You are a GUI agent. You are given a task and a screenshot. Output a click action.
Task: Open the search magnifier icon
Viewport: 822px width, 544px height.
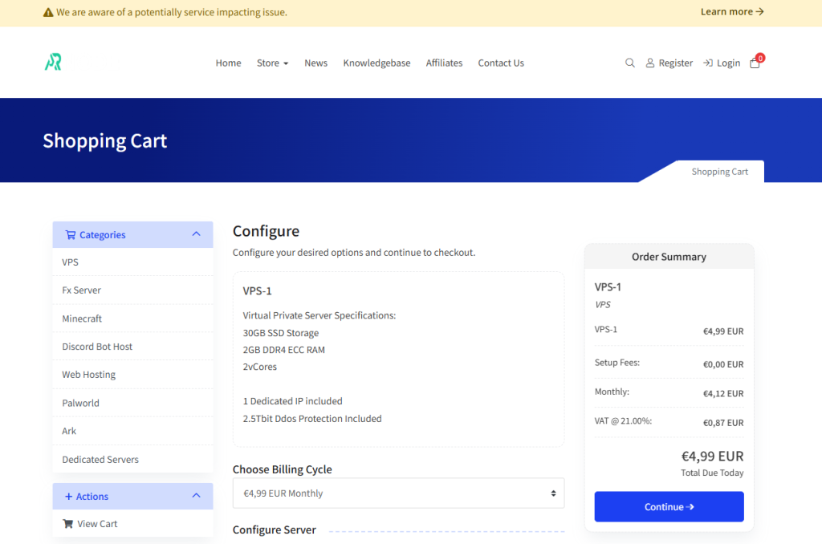tap(630, 63)
